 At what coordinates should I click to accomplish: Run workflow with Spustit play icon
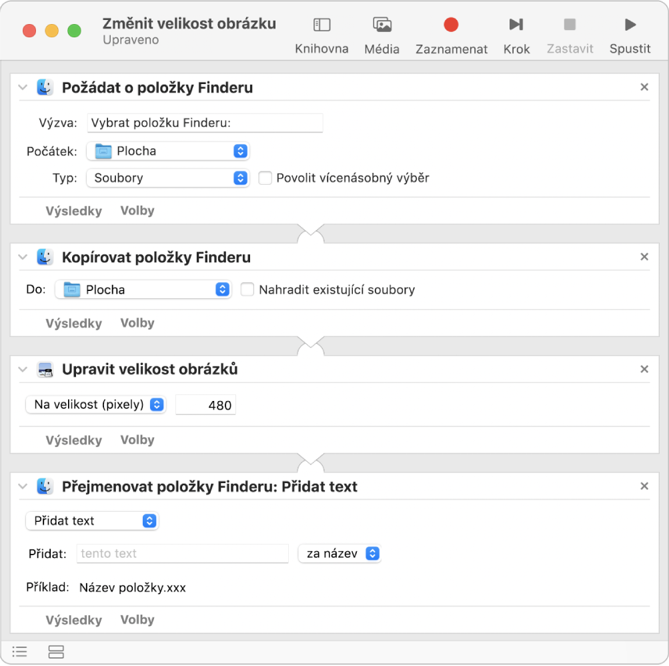(x=630, y=25)
